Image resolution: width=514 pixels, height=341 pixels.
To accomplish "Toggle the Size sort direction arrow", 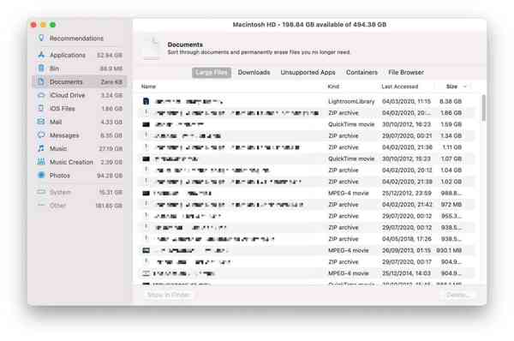I will click(x=464, y=87).
